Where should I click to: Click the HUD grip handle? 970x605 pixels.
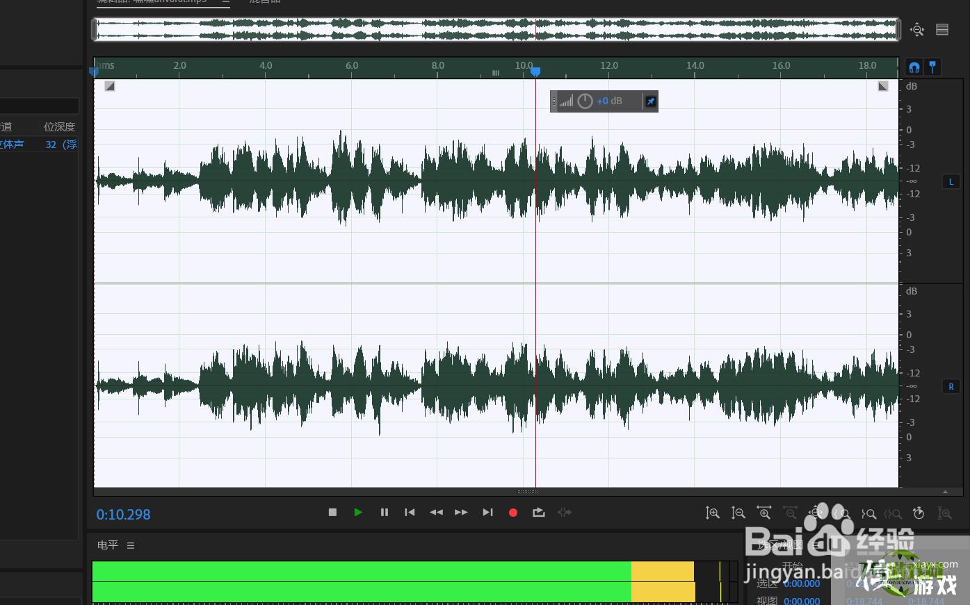pos(553,101)
